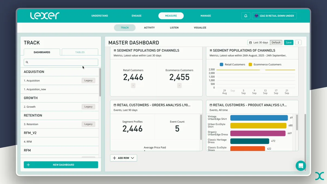Click the 472 value next to Classic Heritage Dress
The height and width of the screenshot is (184, 327).
[273, 141]
